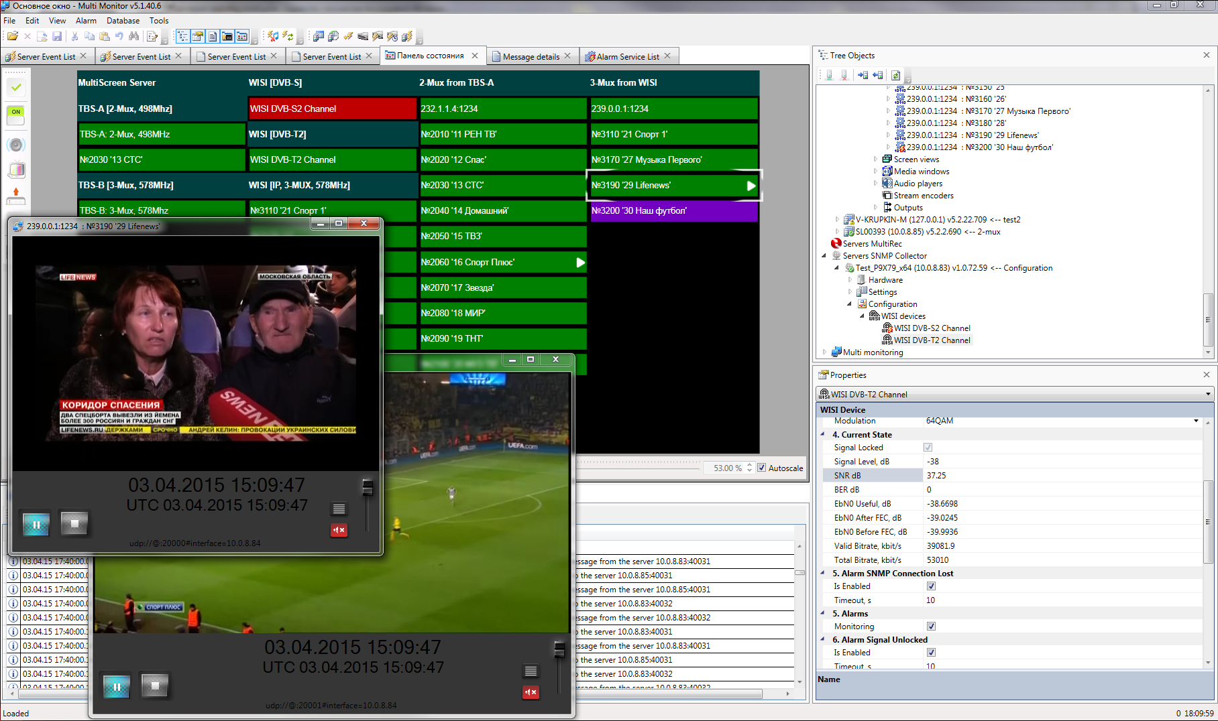Click the purple №3200 '30 Наш футбол' tile

click(673, 210)
